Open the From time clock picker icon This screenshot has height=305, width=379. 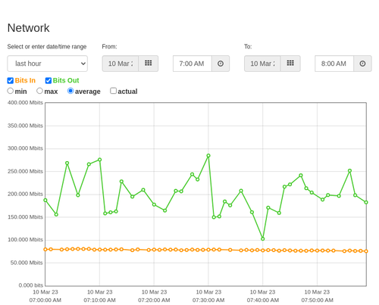pyautogui.click(x=221, y=64)
